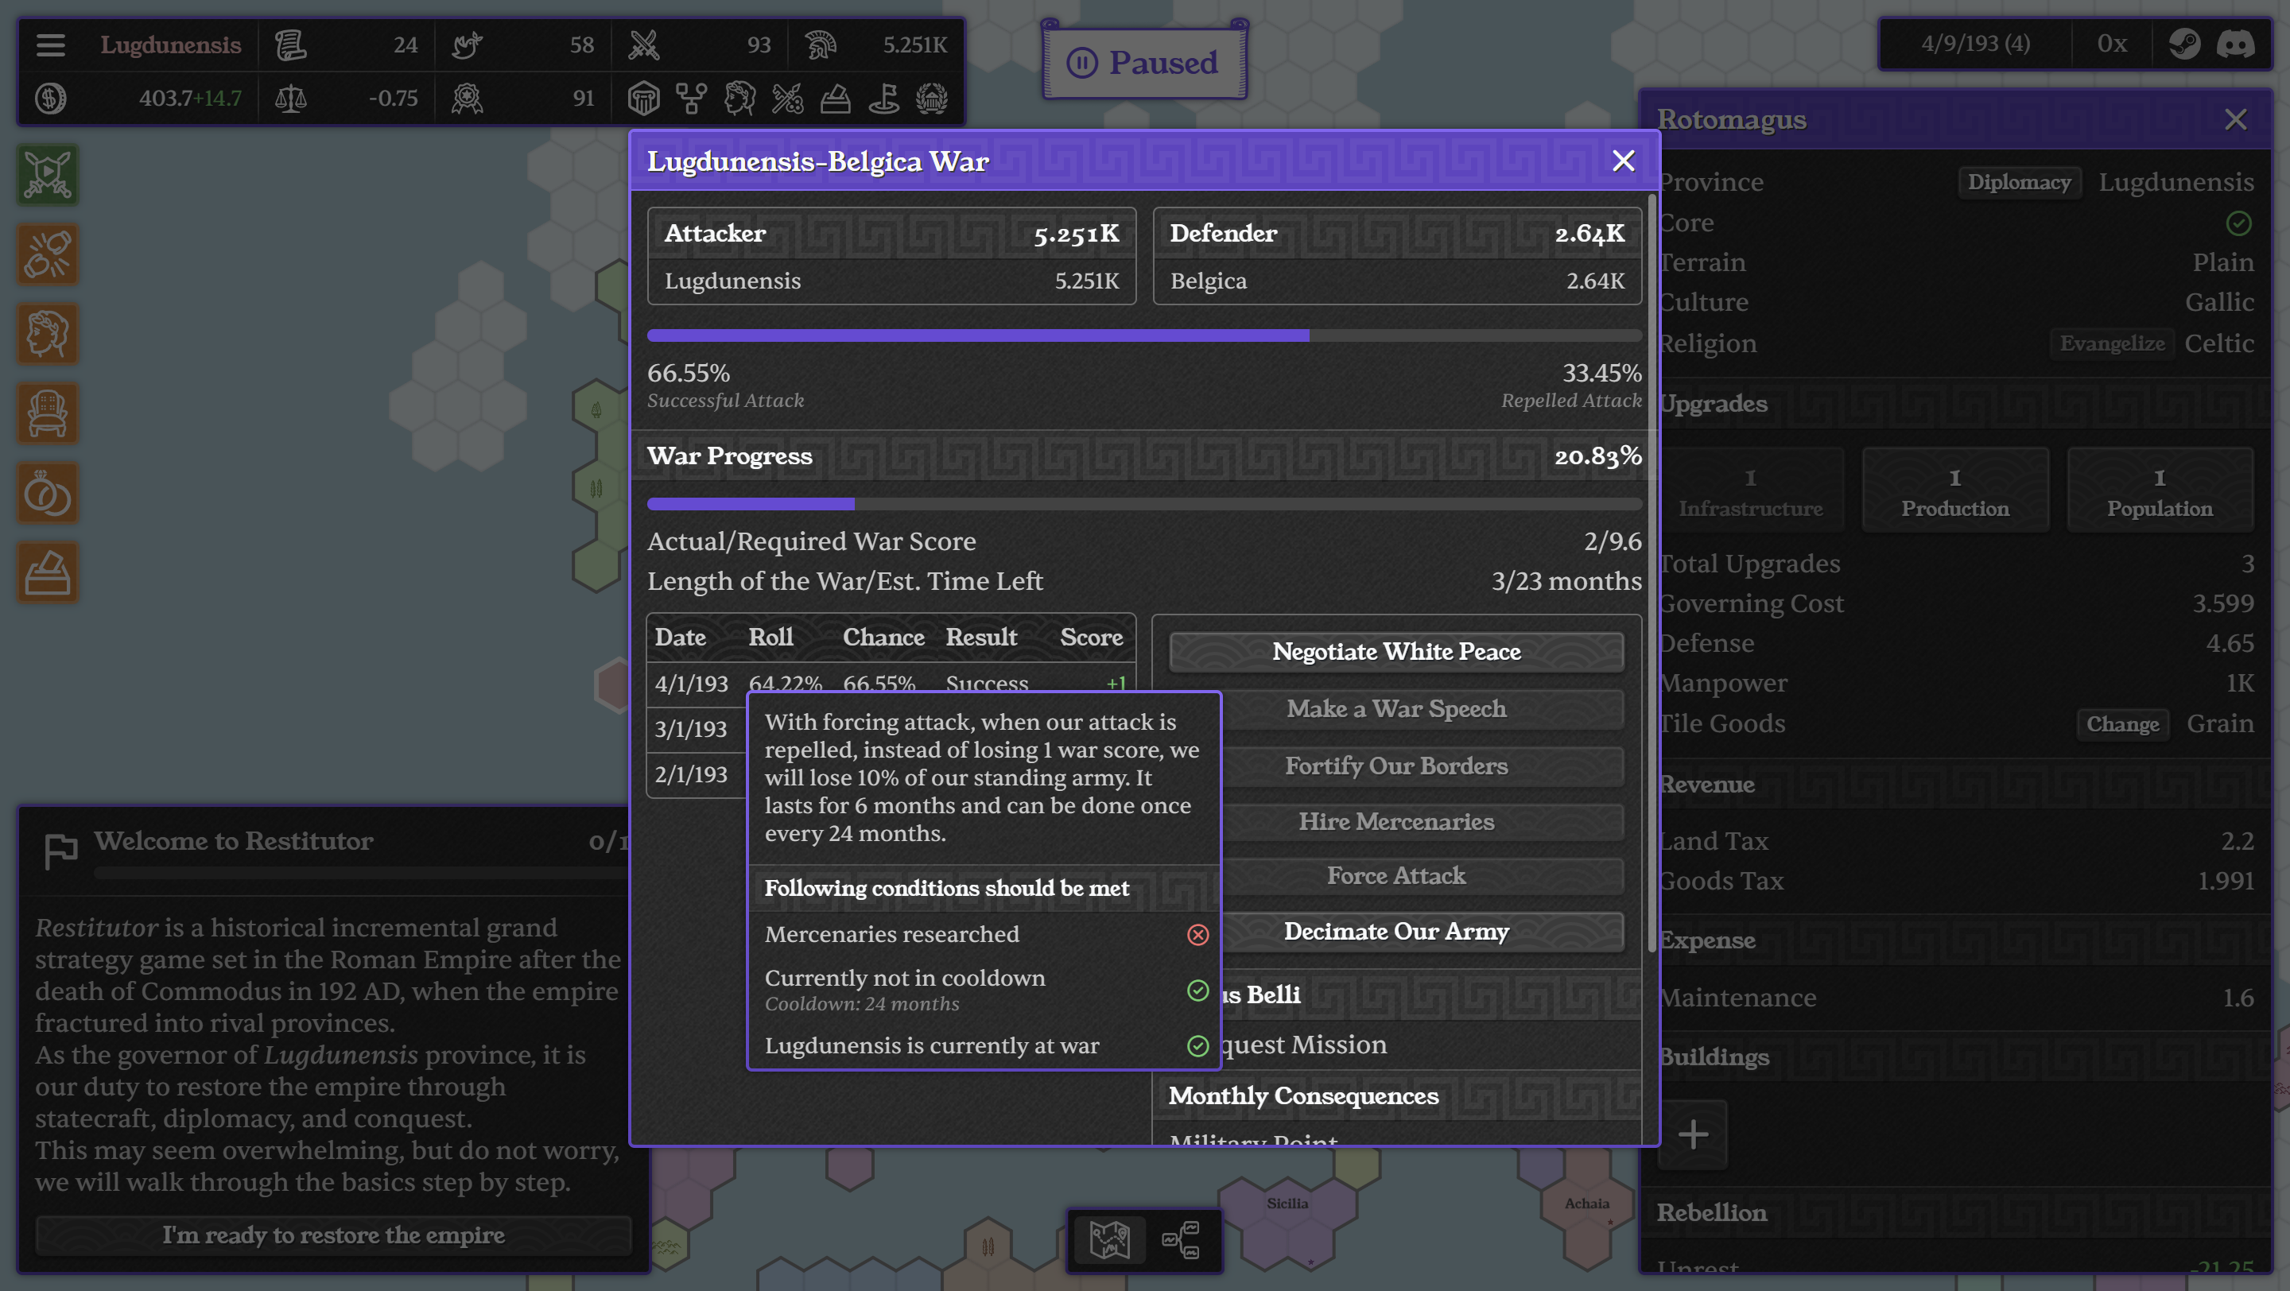
Task: Click the war window vertical scrollbar
Action: [x=1652, y=573]
